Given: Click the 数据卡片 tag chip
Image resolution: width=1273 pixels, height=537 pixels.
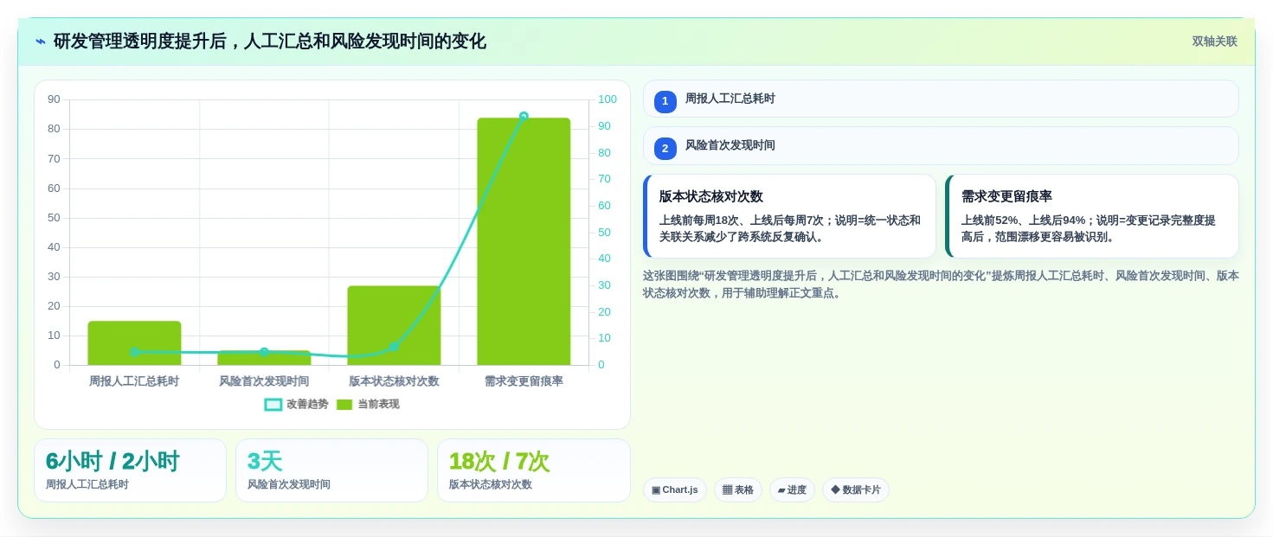Looking at the screenshot, I should point(856,490).
